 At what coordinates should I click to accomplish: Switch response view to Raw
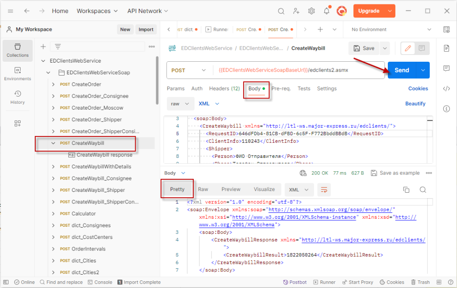pos(203,190)
